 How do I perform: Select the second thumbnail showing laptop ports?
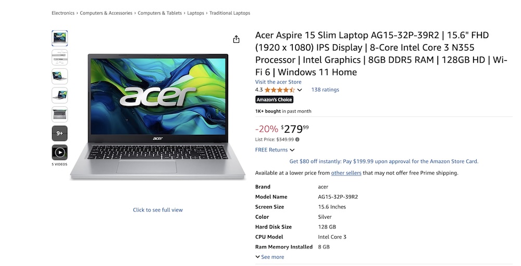point(59,57)
